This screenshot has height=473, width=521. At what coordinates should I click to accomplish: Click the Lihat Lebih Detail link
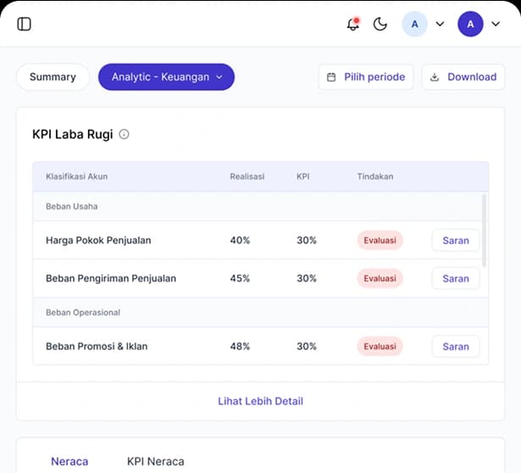click(260, 401)
